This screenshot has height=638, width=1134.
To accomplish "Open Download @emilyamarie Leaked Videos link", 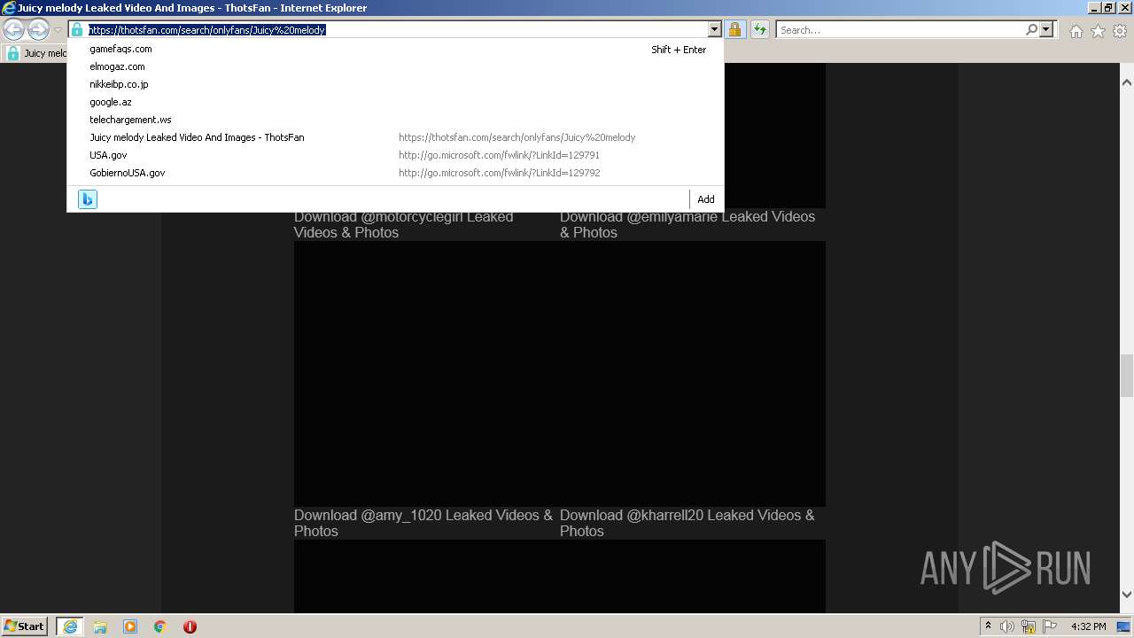I will pyautogui.click(x=687, y=224).
